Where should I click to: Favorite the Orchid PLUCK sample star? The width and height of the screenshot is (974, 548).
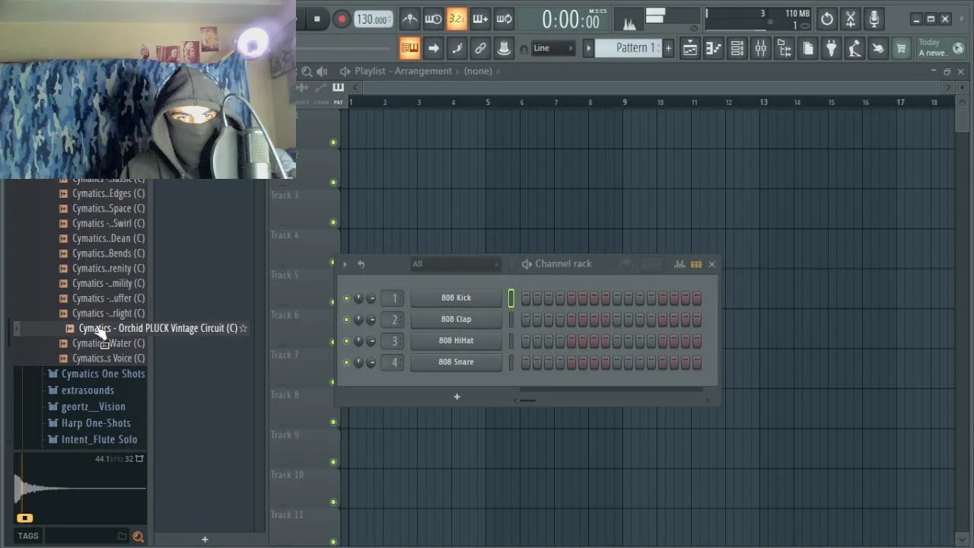tap(243, 328)
